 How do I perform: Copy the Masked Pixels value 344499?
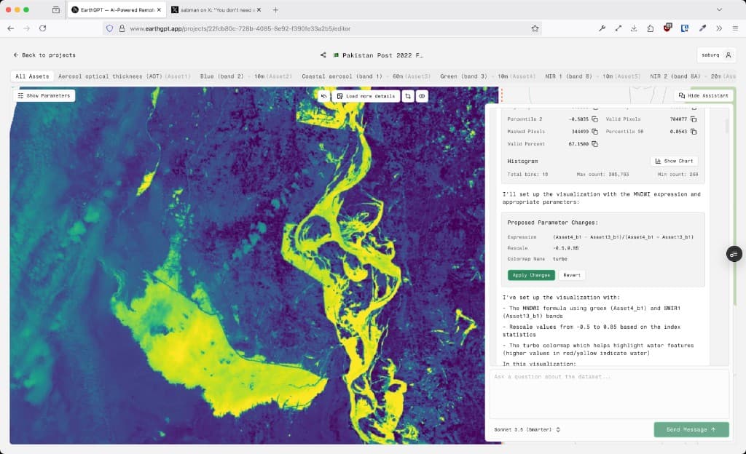point(594,132)
